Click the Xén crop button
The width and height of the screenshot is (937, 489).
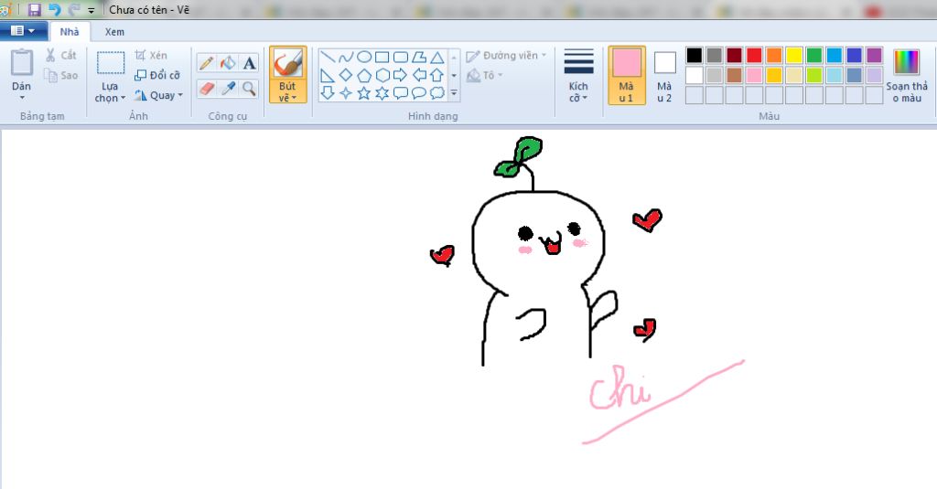click(151, 55)
